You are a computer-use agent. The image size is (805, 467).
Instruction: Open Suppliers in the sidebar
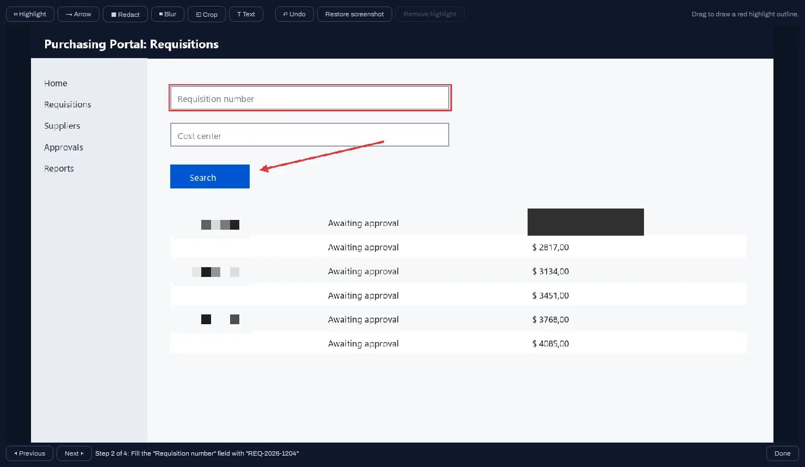coord(62,125)
